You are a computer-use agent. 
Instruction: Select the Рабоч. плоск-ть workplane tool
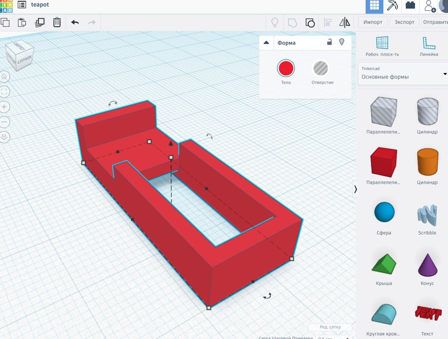click(x=382, y=46)
